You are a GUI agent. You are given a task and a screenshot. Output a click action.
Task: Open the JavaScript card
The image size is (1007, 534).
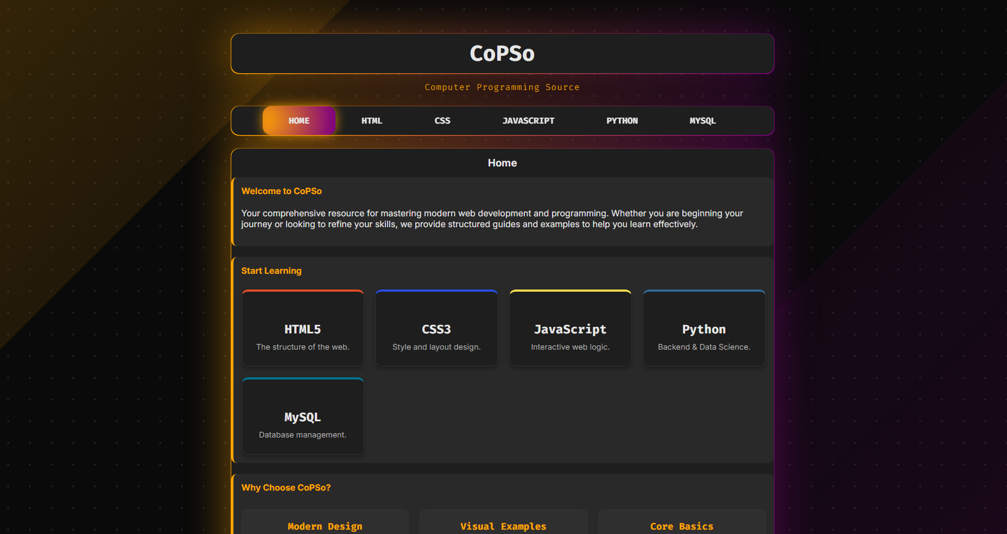click(x=570, y=328)
